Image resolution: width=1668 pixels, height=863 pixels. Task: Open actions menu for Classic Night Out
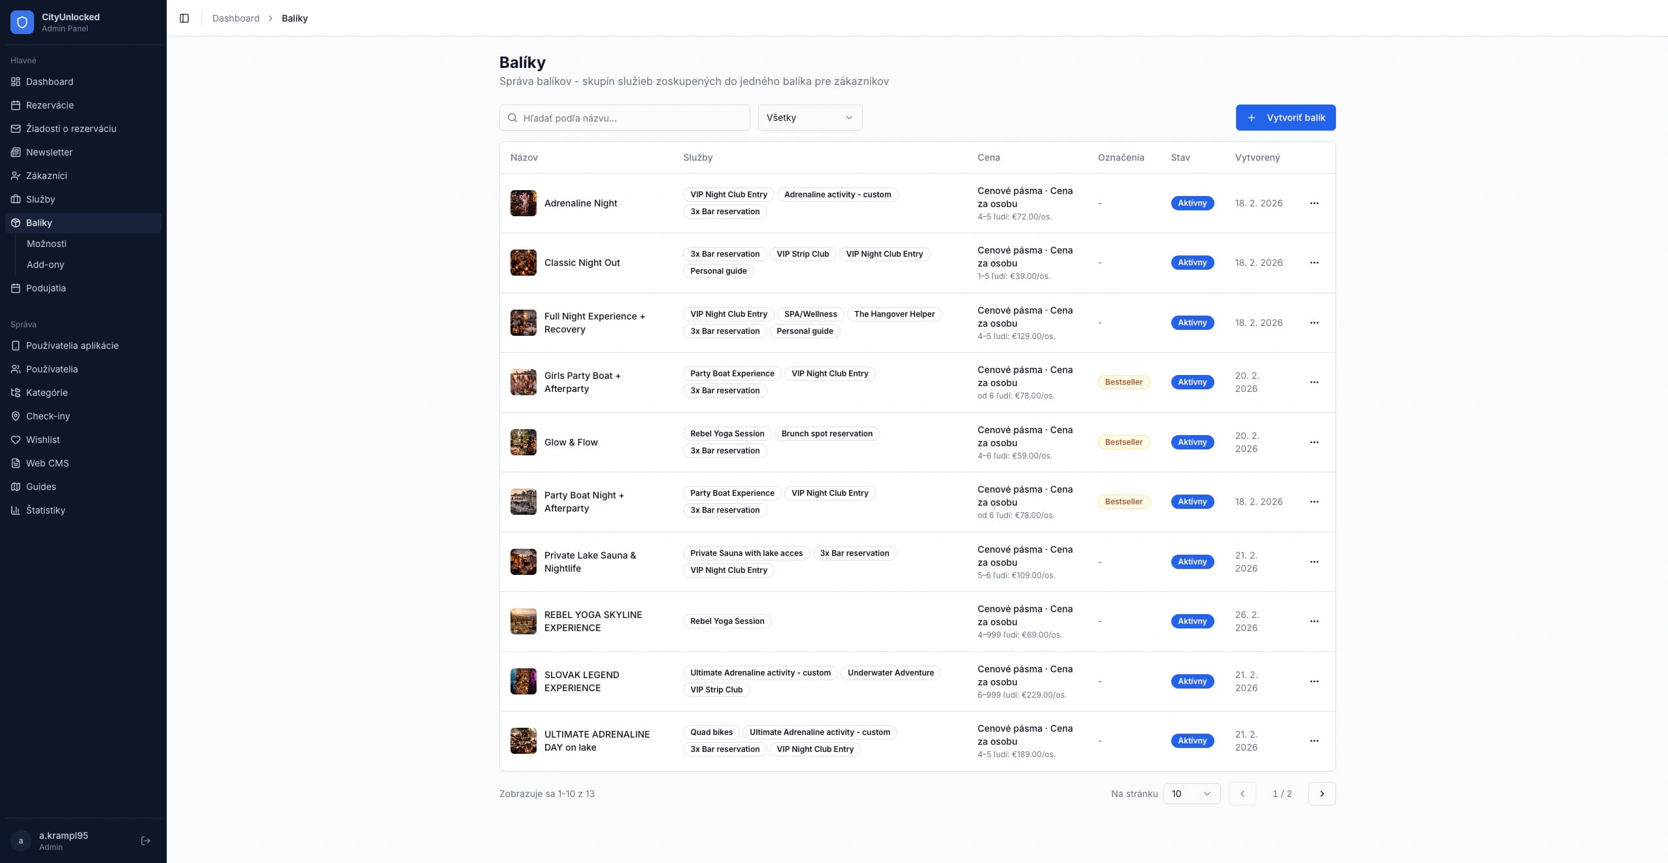point(1314,263)
